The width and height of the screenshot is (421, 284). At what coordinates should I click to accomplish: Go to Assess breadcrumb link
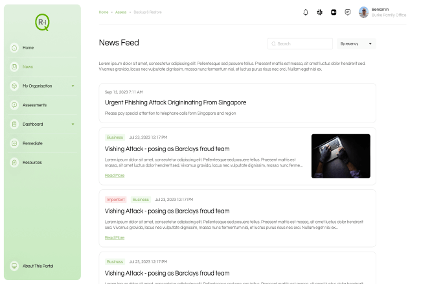coord(121,12)
